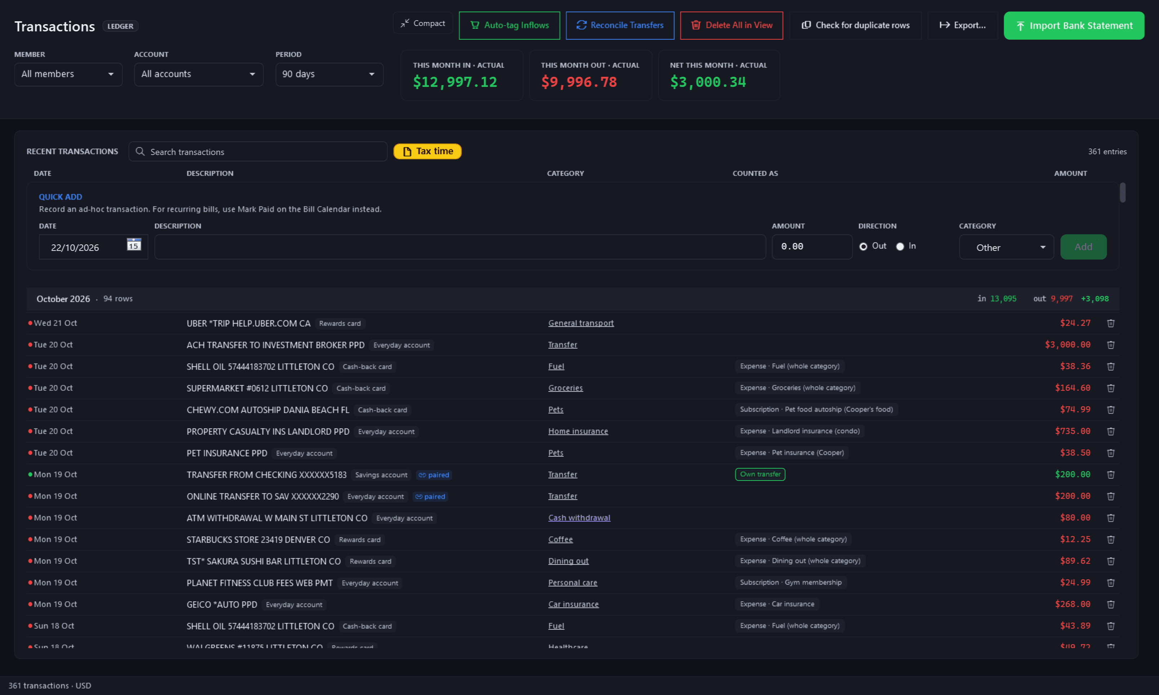This screenshot has height=695, width=1159.
Task: Expand the Period dropdown set to 90 days
Action: coord(329,74)
